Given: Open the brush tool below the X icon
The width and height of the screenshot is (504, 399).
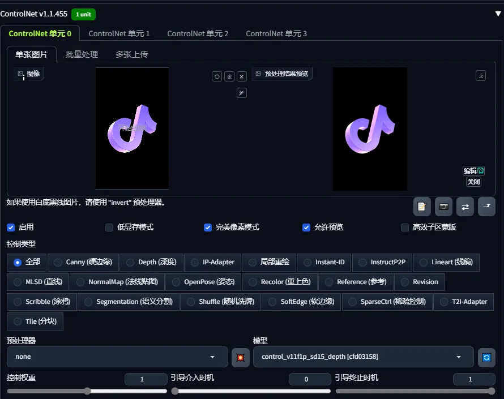Looking at the screenshot, I should (x=242, y=93).
